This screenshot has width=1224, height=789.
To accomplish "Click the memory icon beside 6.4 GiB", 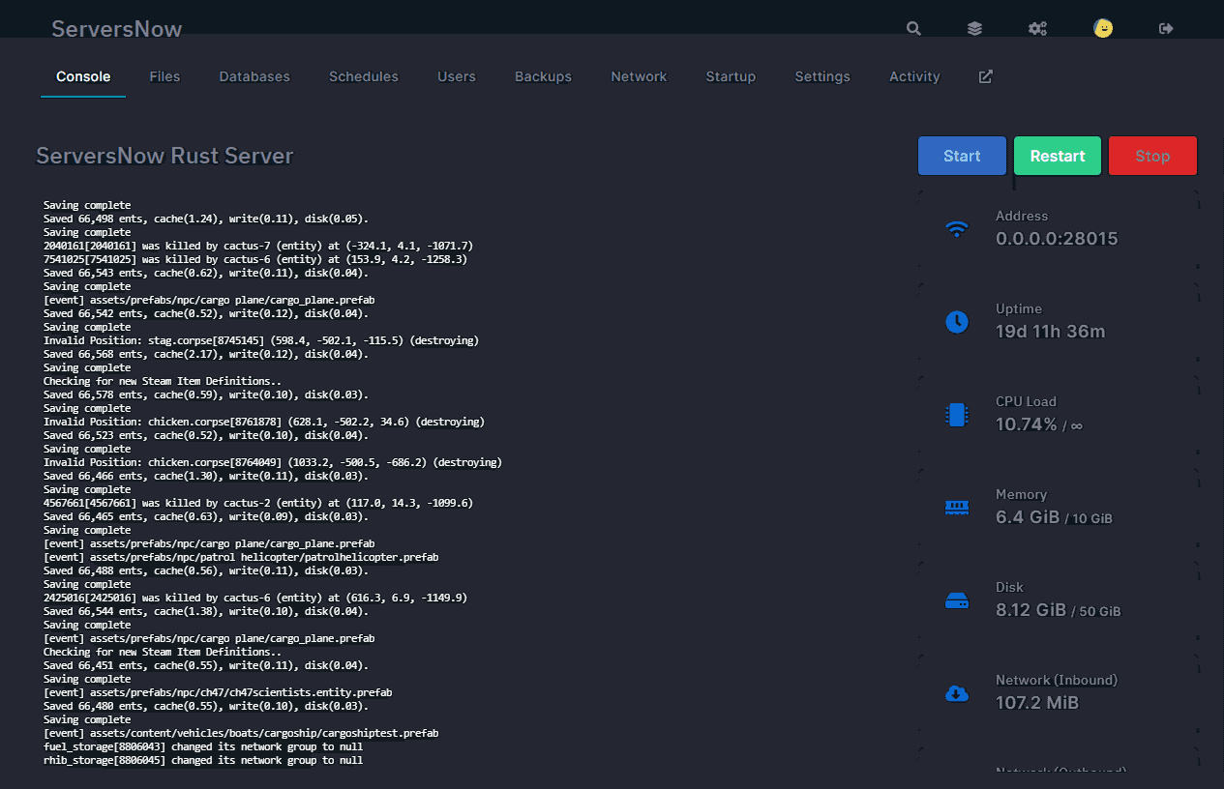I will [956, 508].
